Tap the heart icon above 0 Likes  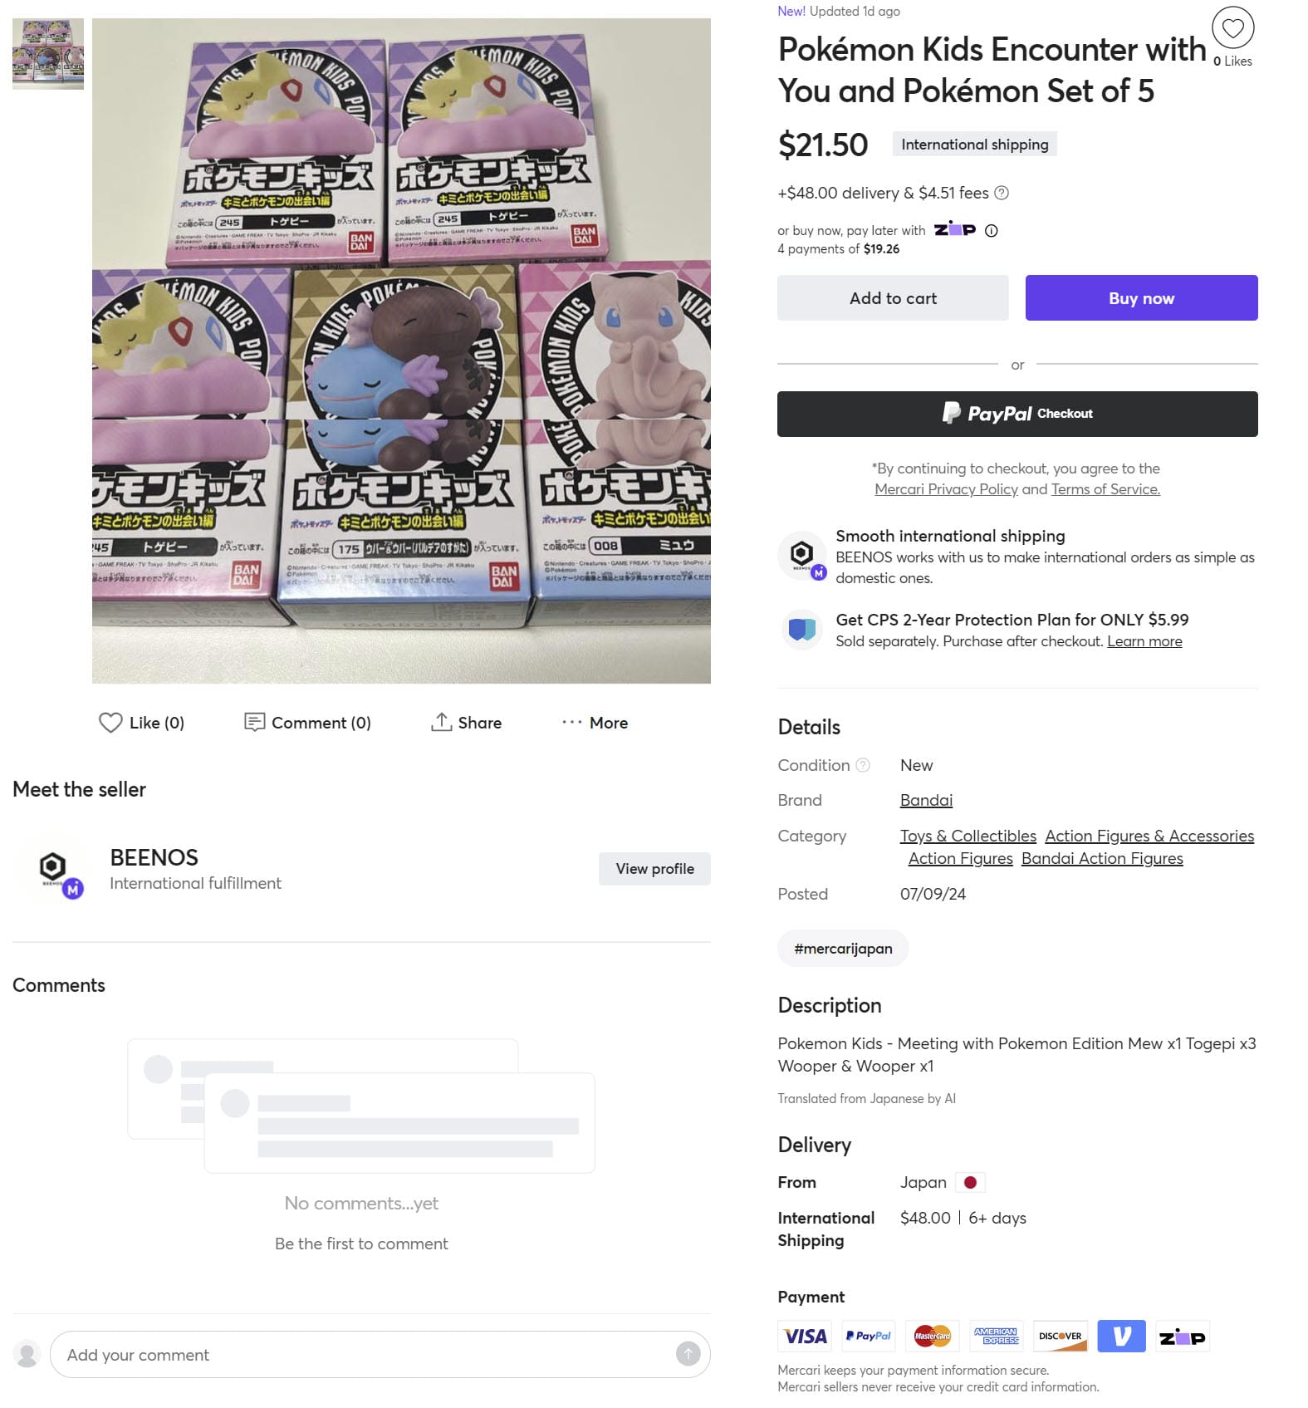click(x=1232, y=28)
